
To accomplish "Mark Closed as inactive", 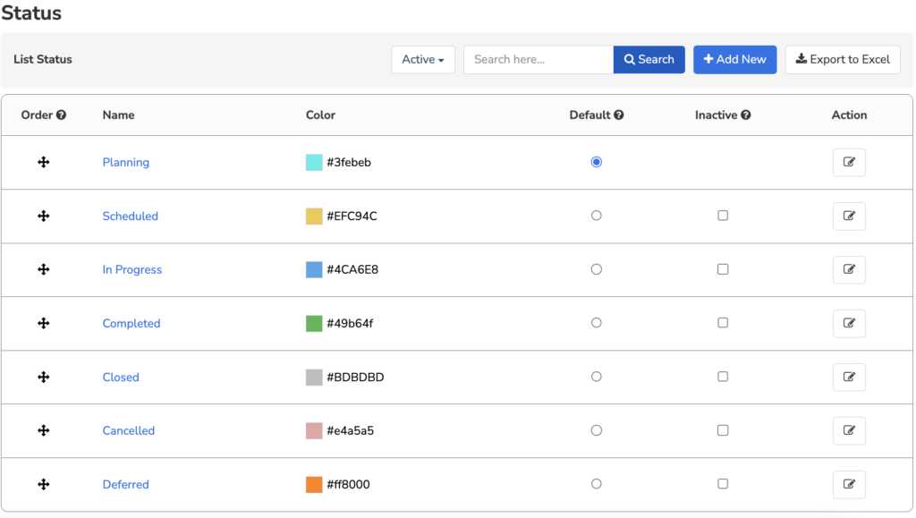I will [723, 377].
